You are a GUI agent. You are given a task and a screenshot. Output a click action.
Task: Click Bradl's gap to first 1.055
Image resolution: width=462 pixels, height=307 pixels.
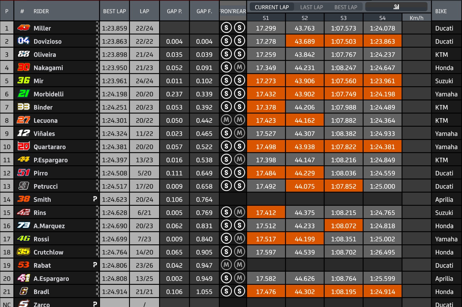[204, 292]
